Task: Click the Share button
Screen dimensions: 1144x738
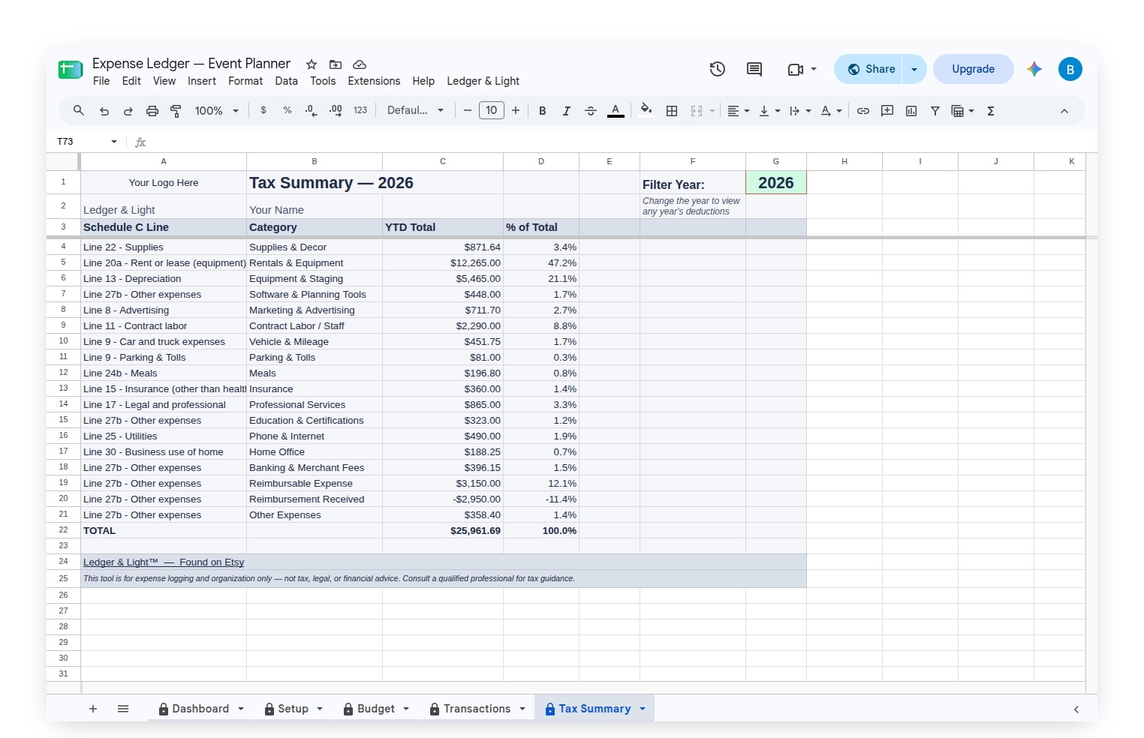Action: [x=869, y=69]
